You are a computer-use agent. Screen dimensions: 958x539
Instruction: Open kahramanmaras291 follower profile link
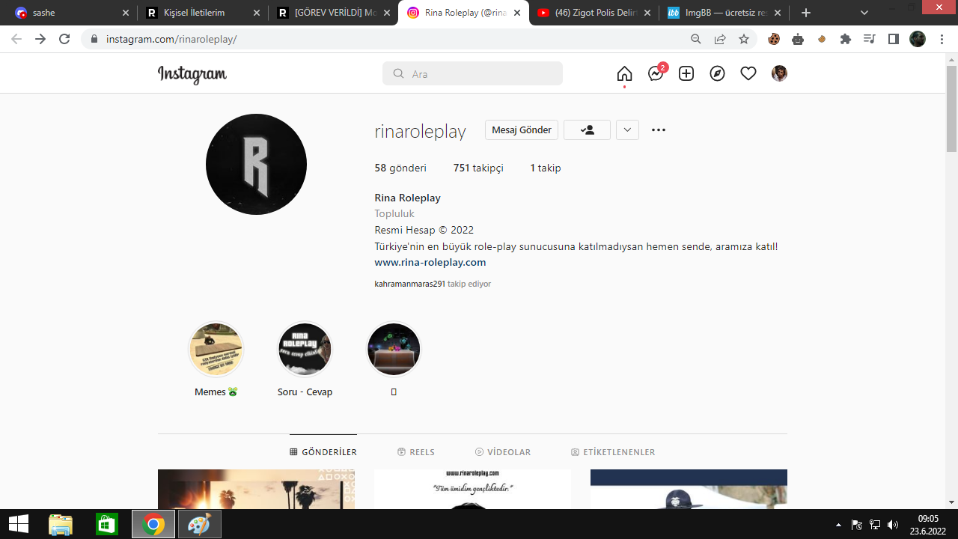click(x=410, y=284)
